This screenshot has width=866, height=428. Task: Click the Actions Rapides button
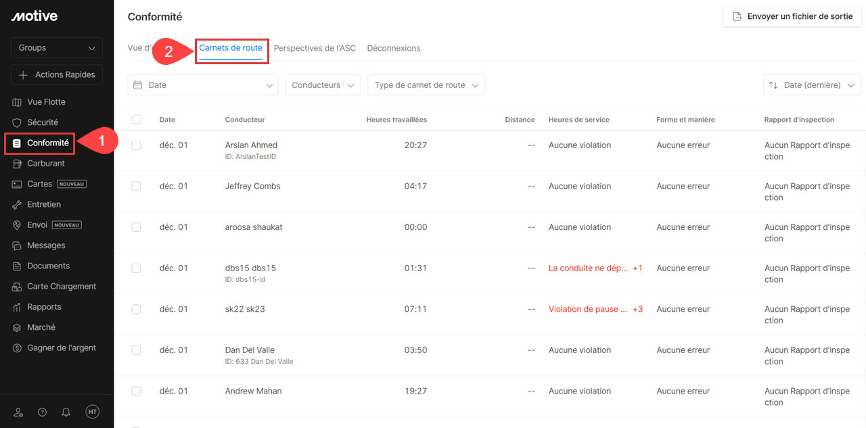pos(57,75)
